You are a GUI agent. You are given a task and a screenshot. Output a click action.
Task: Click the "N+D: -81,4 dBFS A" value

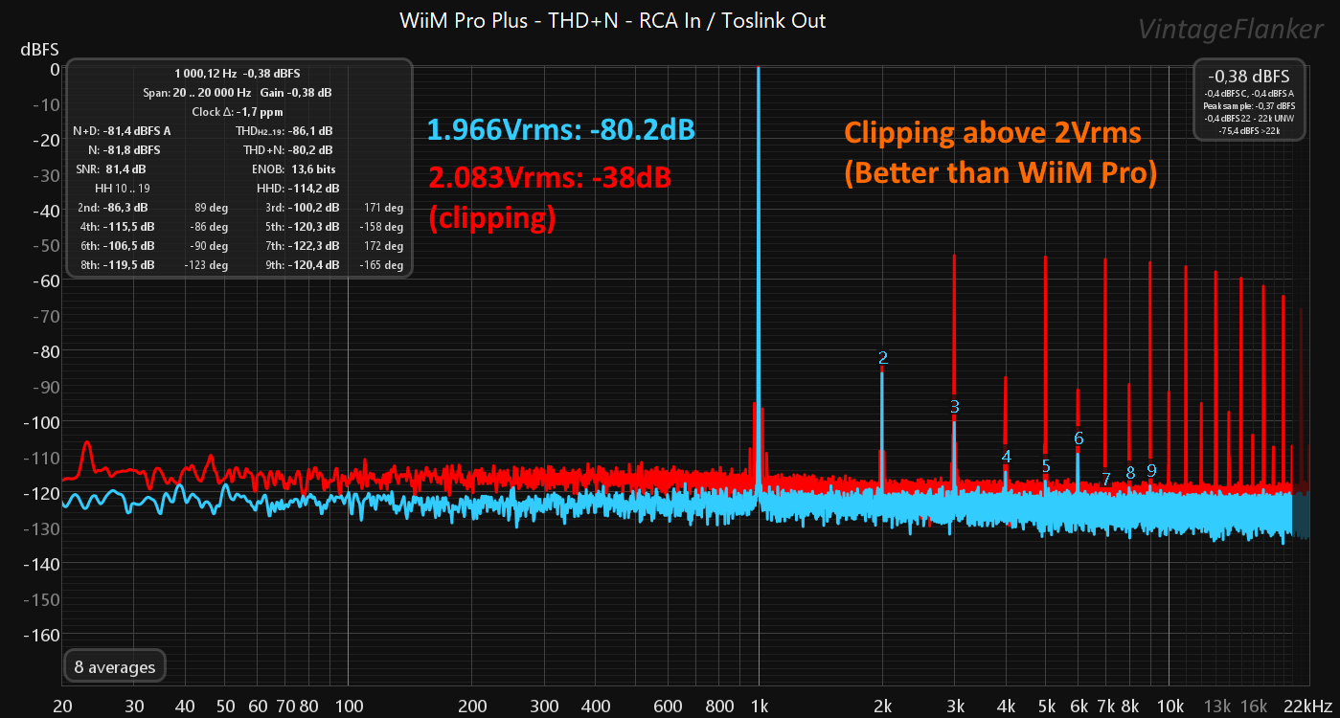point(123,130)
